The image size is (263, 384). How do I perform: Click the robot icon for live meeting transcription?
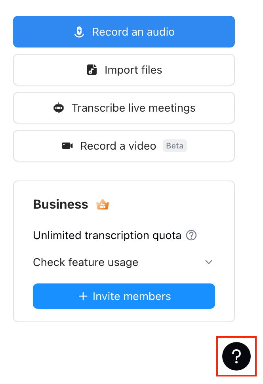(59, 108)
